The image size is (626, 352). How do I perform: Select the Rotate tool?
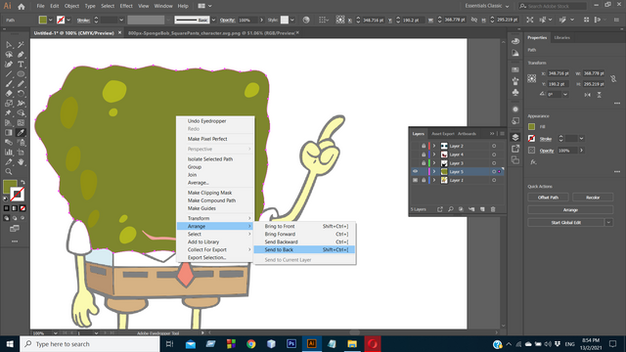pos(21,94)
